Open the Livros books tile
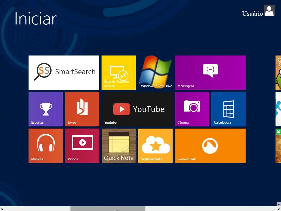 click(82, 109)
